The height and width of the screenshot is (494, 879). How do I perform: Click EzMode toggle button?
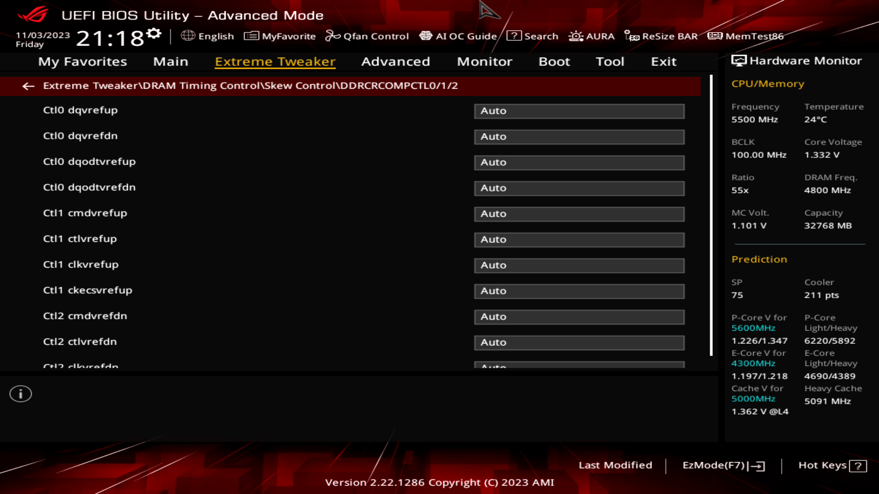pyautogui.click(x=722, y=464)
